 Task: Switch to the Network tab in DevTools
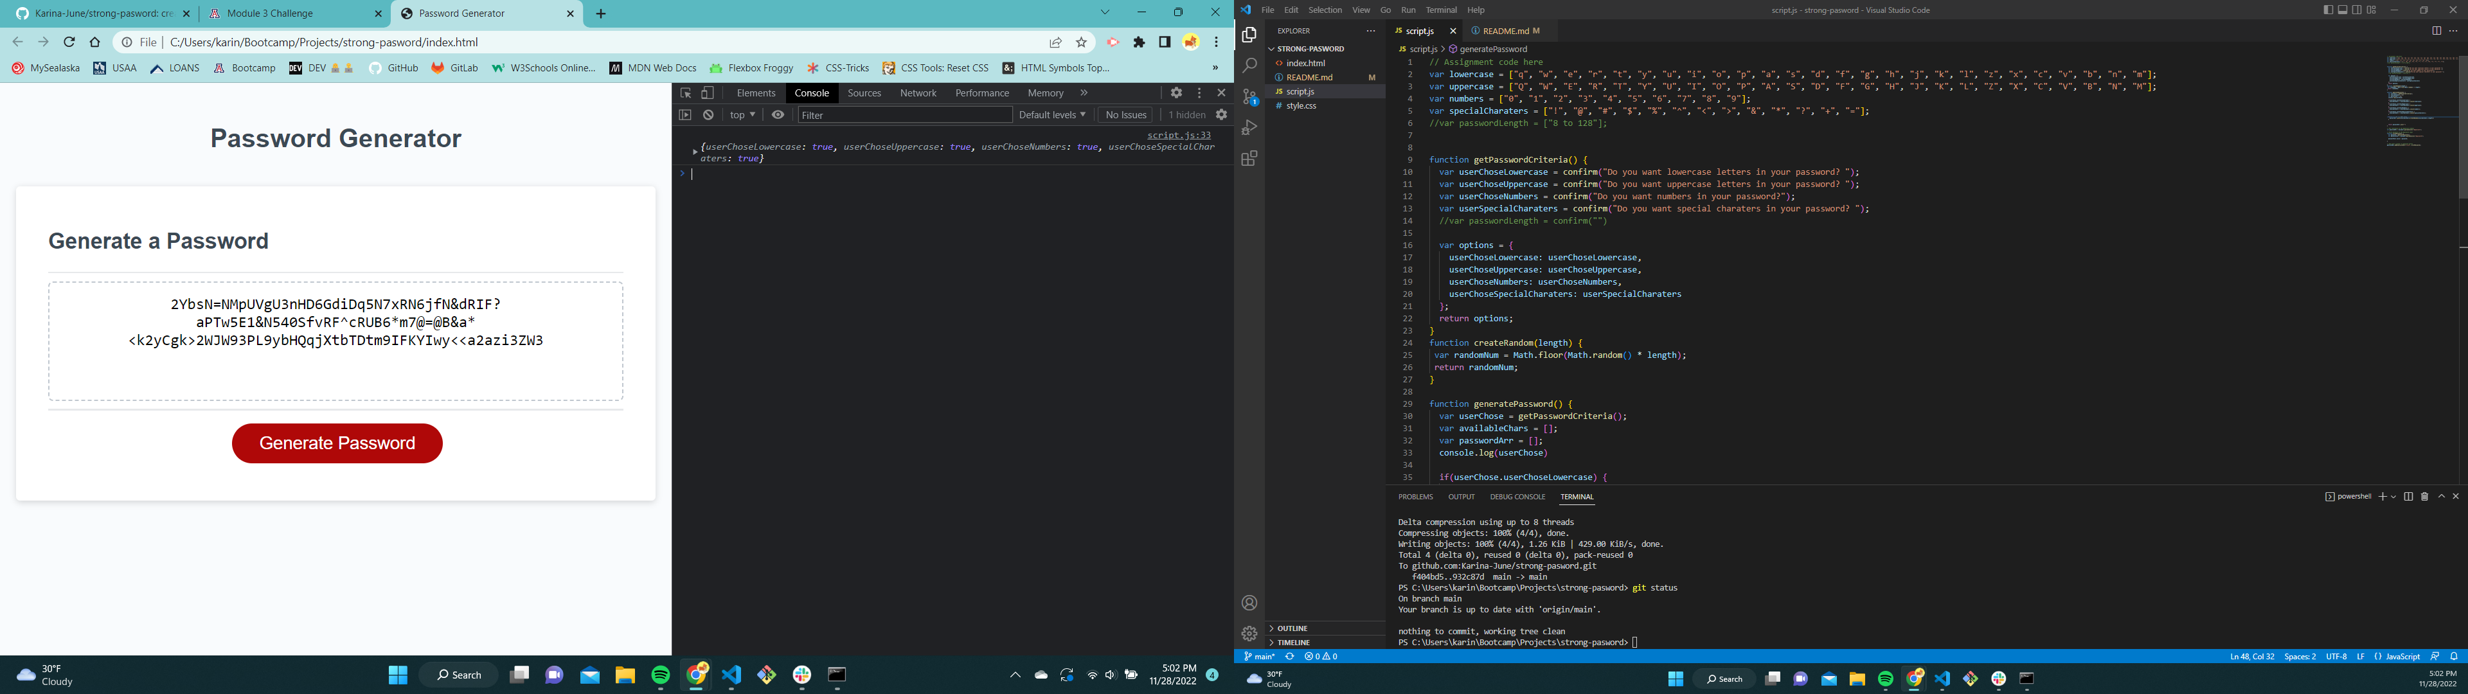coord(917,93)
